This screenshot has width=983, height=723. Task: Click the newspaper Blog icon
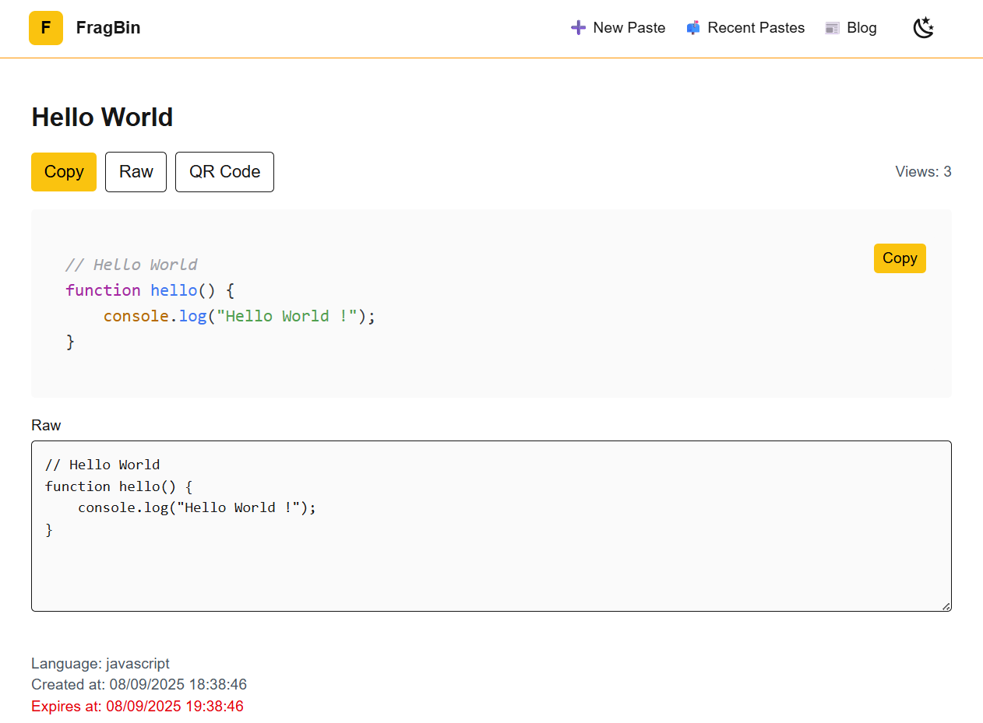click(x=832, y=28)
